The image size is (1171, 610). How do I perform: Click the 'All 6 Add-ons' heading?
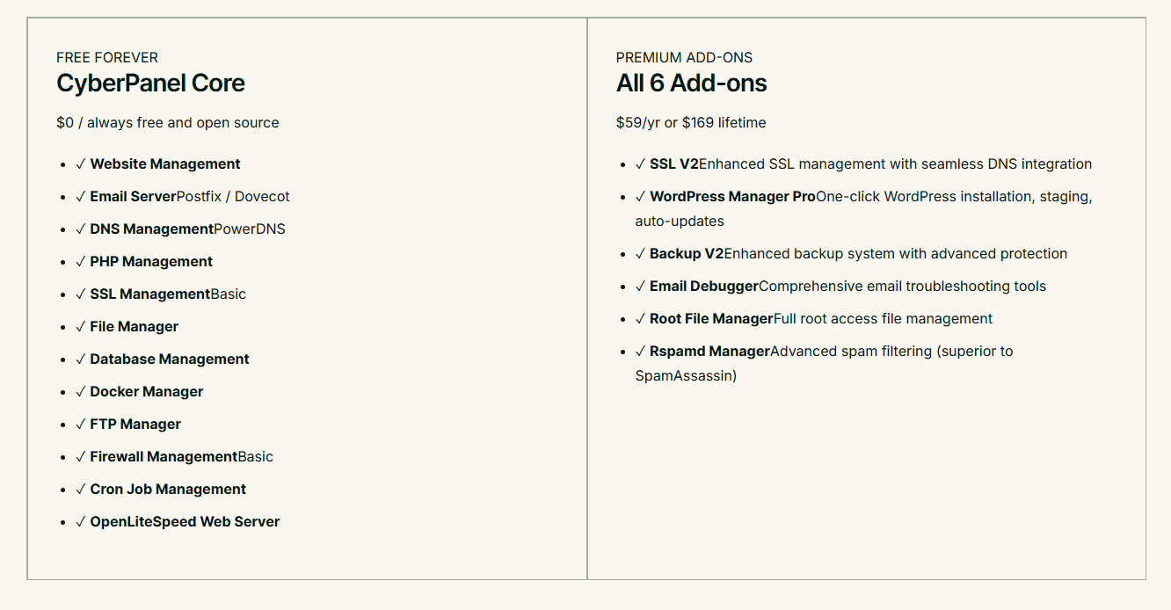(x=691, y=84)
